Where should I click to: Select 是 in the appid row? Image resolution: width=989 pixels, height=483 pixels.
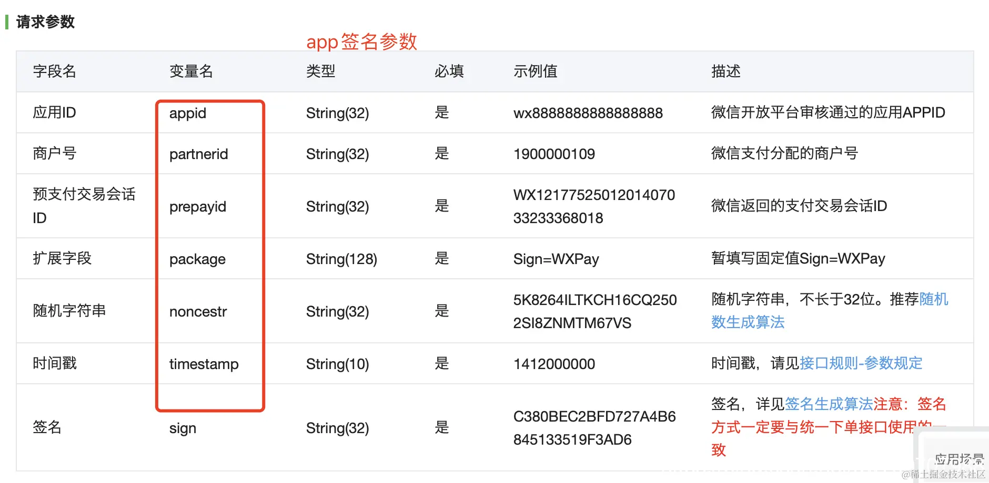442,112
